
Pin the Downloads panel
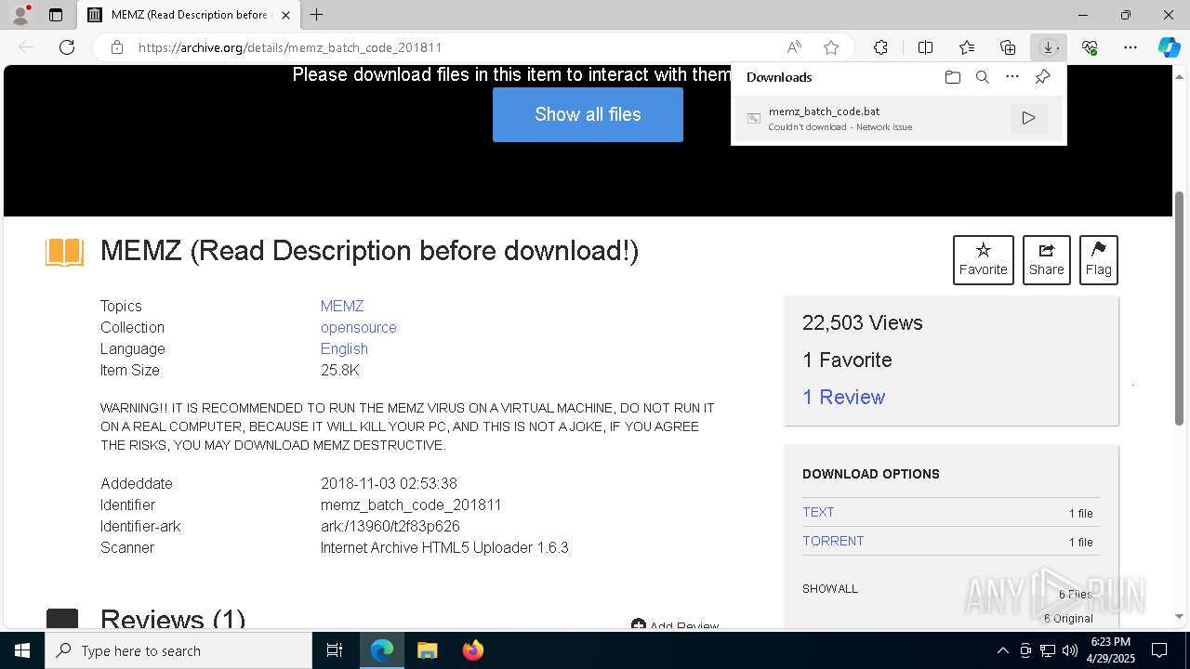1042,77
